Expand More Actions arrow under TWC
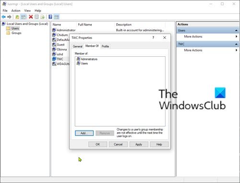This screenshot has width=240, height=183. click(x=236, y=50)
